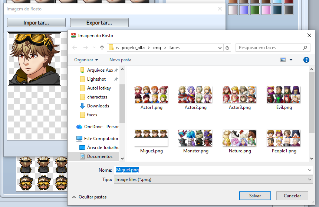Image resolution: width=319 pixels, height=207 pixels.
Task: Open help via the question mark
Action: (306, 60)
